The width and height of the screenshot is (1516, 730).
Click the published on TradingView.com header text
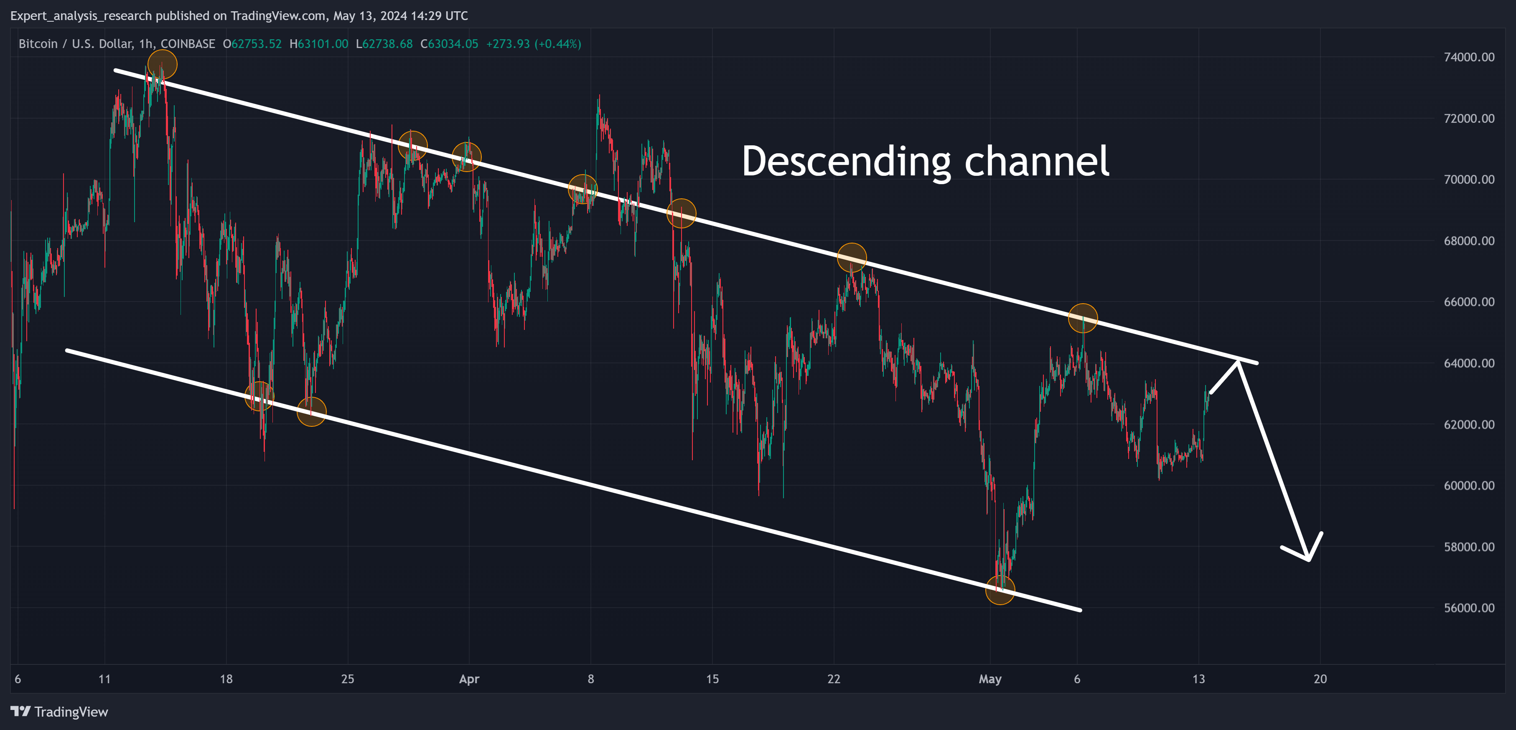(x=241, y=16)
